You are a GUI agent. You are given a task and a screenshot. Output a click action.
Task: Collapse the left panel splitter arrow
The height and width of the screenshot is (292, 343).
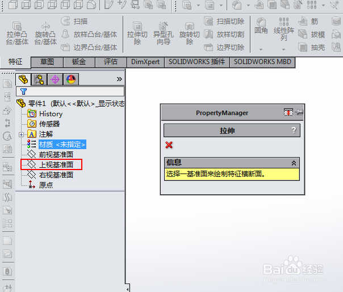coord(128,289)
